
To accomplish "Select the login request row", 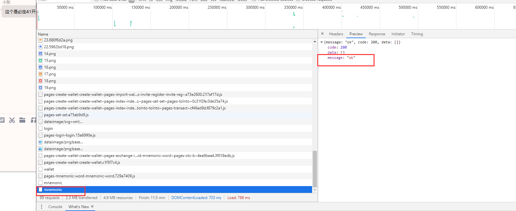I will [x=174, y=128].
